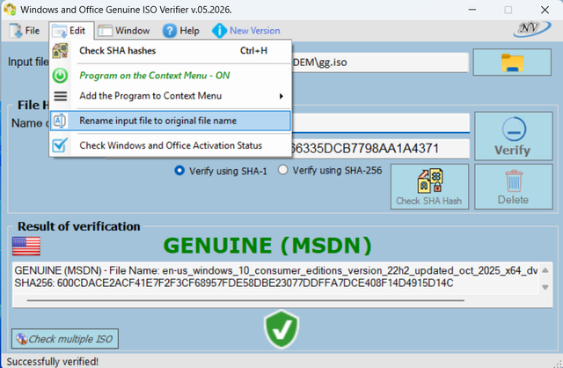
Task: Open Check Windows and Office Activation Status
Action: 171,145
